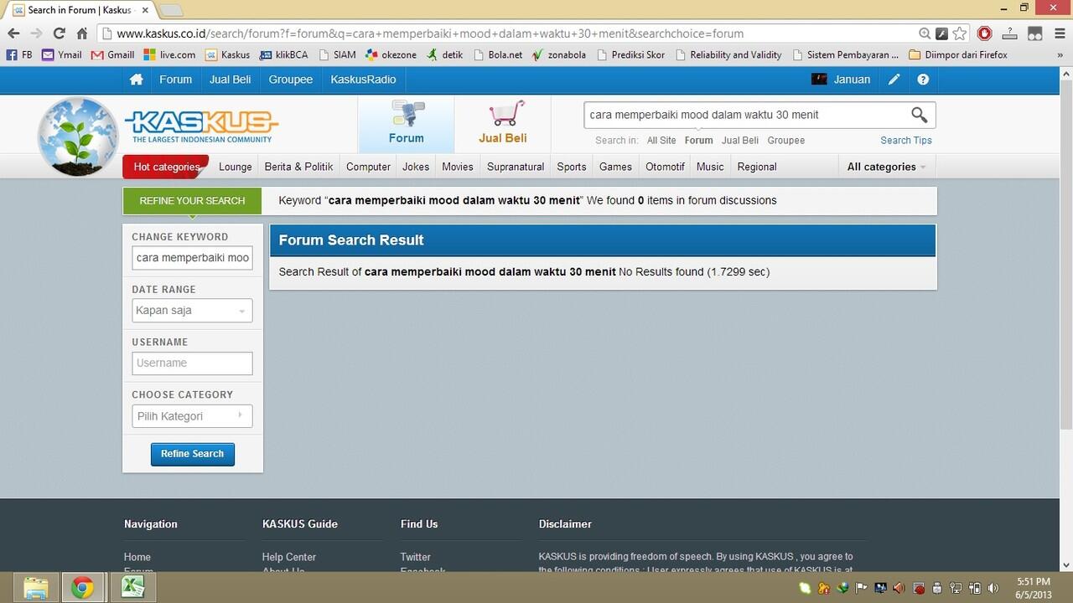Click the KASKUS logo
Image resolution: width=1073 pixels, height=603 pixels.
201,126
